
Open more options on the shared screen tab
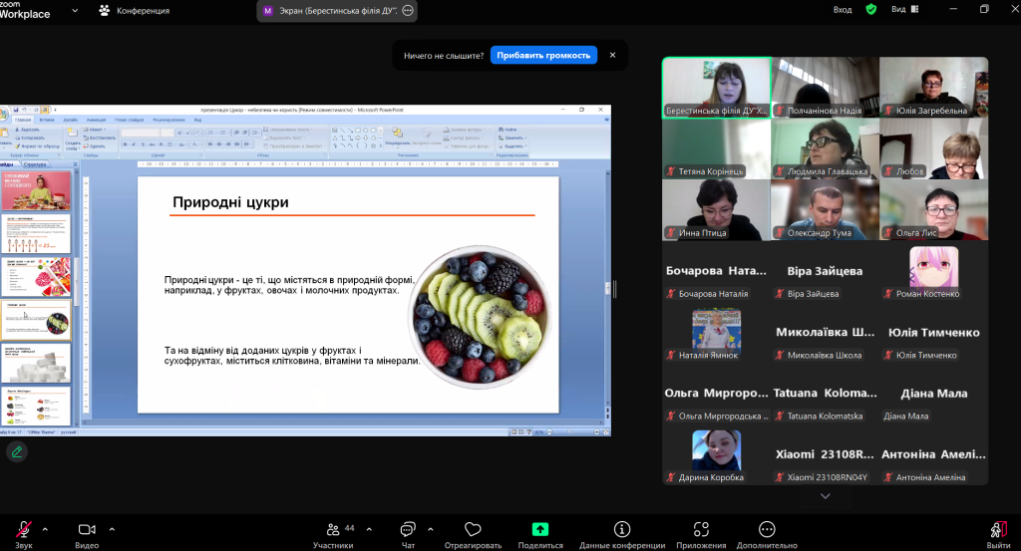tap(408, 10)
